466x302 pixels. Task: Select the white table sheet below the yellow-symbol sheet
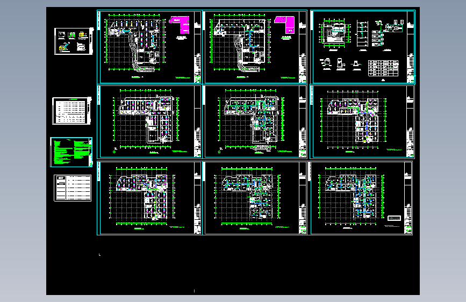click(71, 111)
